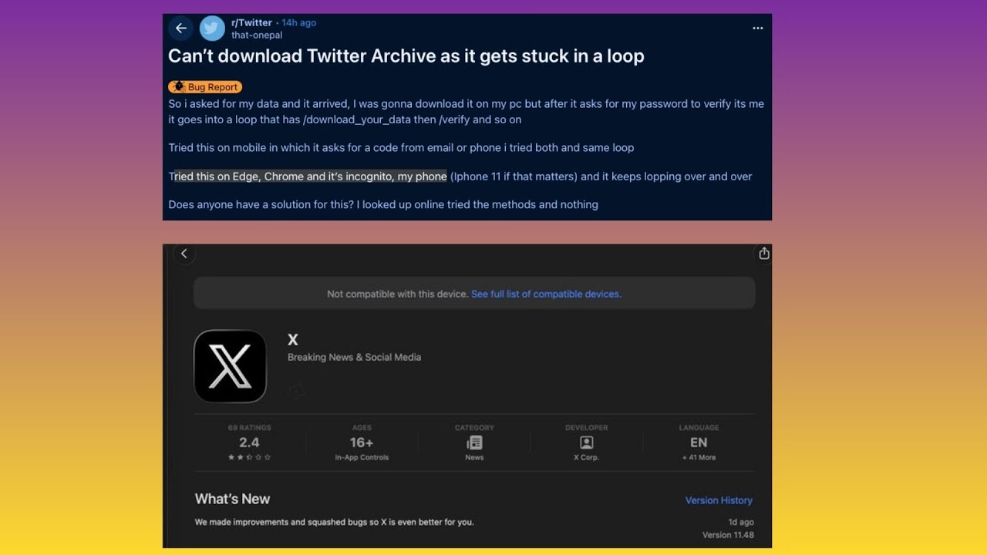This screenshot has width=987, height=555.
Task: Open the r/Twitter subreddit link
Action: (x=251, y=22)
